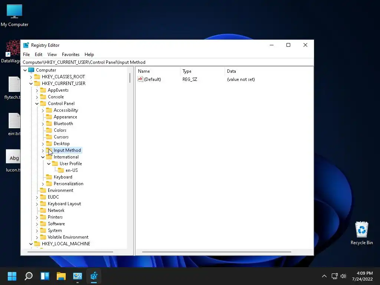Open taskbar Search
This screenshot has width=380, height=285.
[29, 276]
